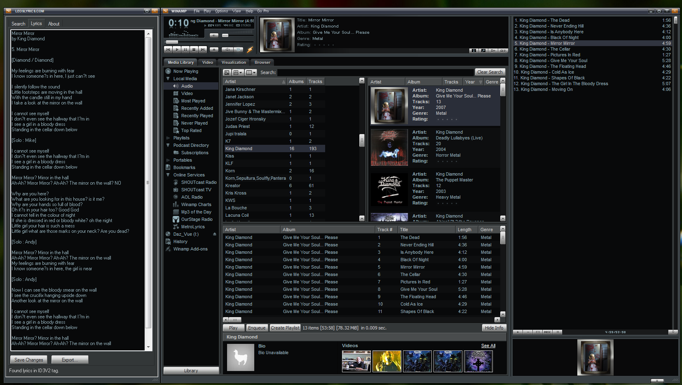
Task: Open the Help menu
Action: click(x=249, y=11)
